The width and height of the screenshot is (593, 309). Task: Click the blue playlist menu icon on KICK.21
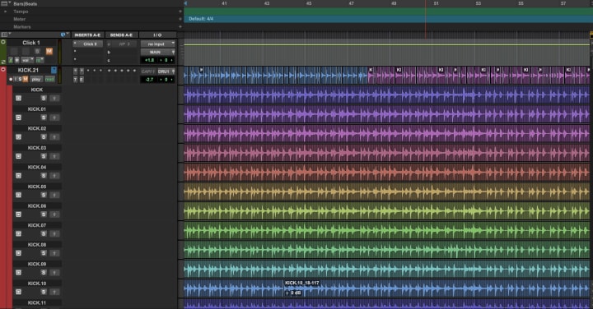point(54,70)
